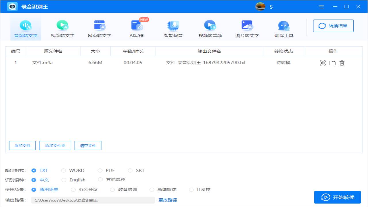This screenshot has height=207, width=368.
Task: Select the 智能配音 dubbing feature
Action: point(173,27)
